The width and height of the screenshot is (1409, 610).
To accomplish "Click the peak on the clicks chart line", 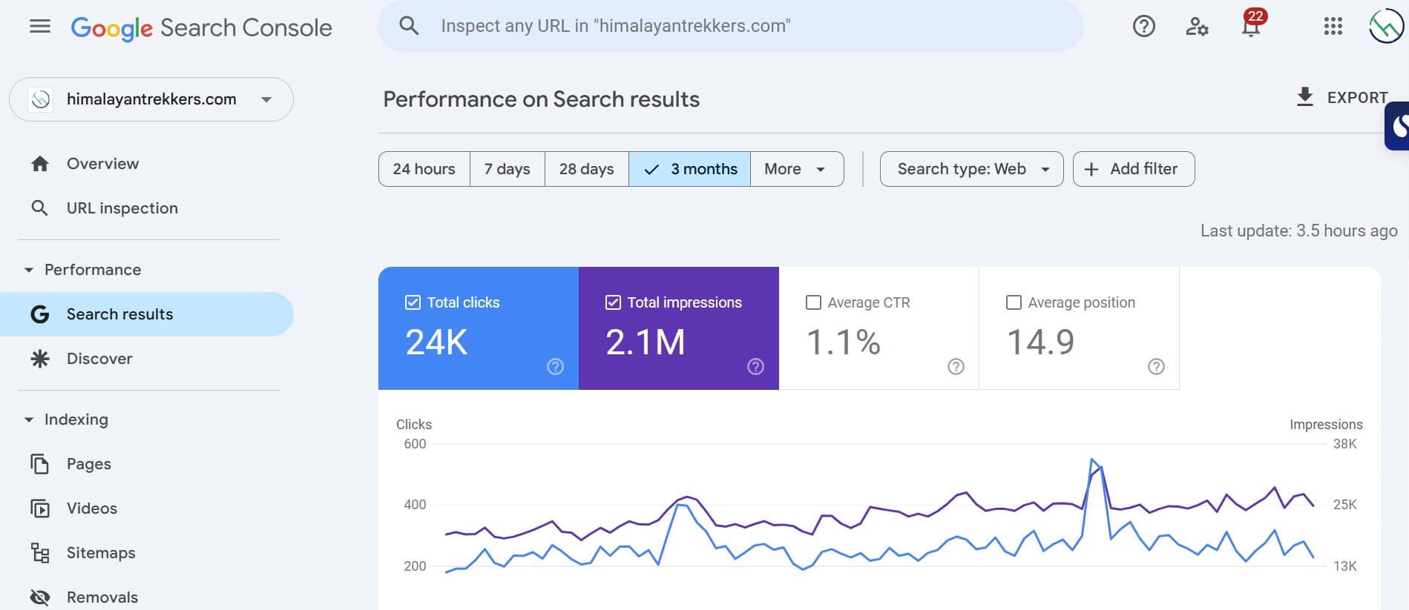I will pos(1092,460).
